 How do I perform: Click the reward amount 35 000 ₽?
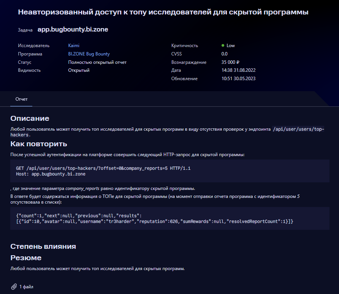[x=230, y=62]
